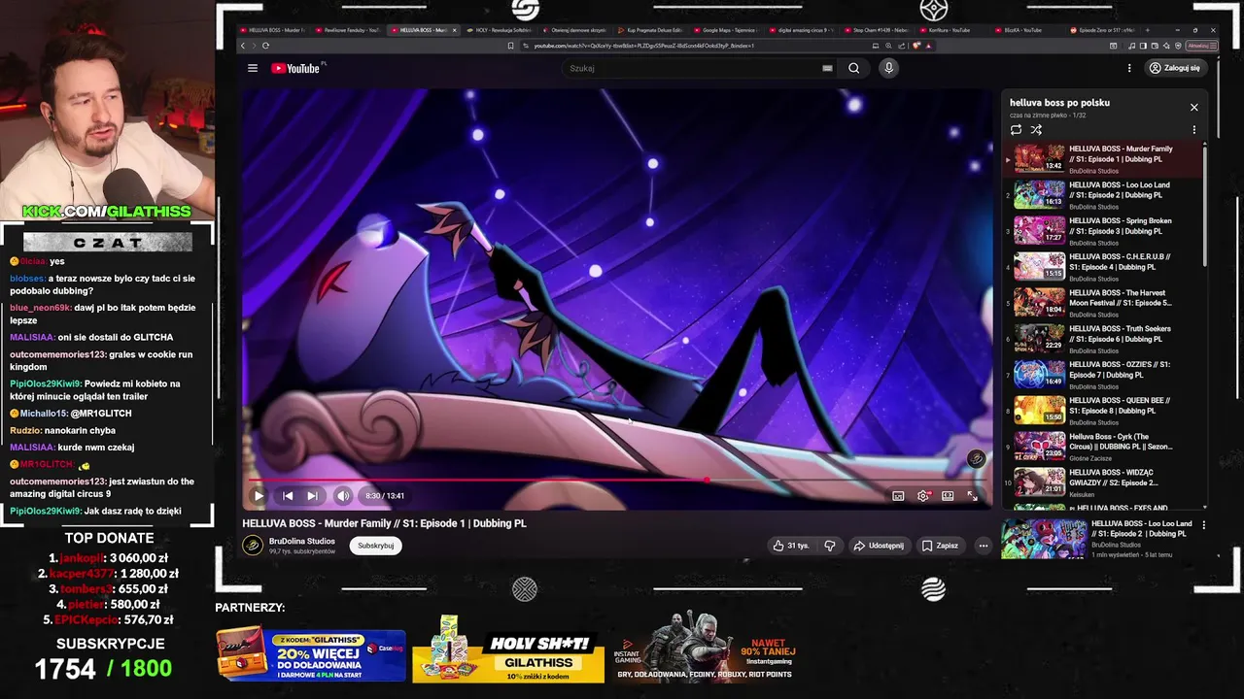
Task: Open BruDolina Studios channel avatar
Action: point(253,546)
